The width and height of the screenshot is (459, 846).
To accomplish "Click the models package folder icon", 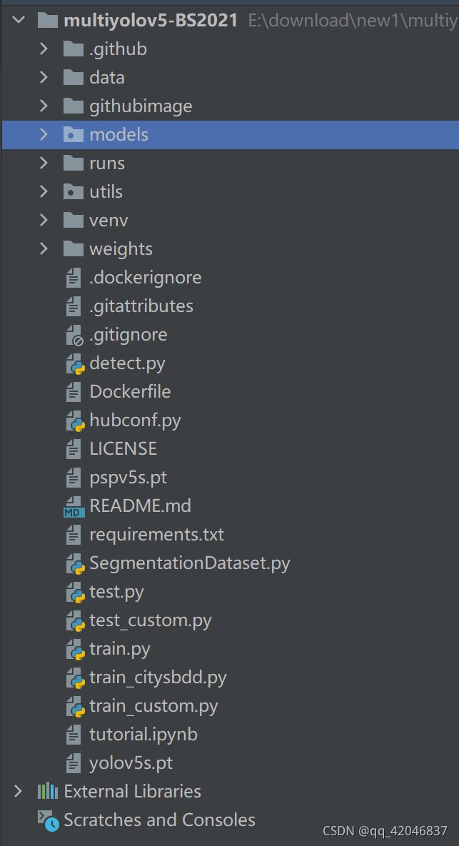I will point(74,134).
